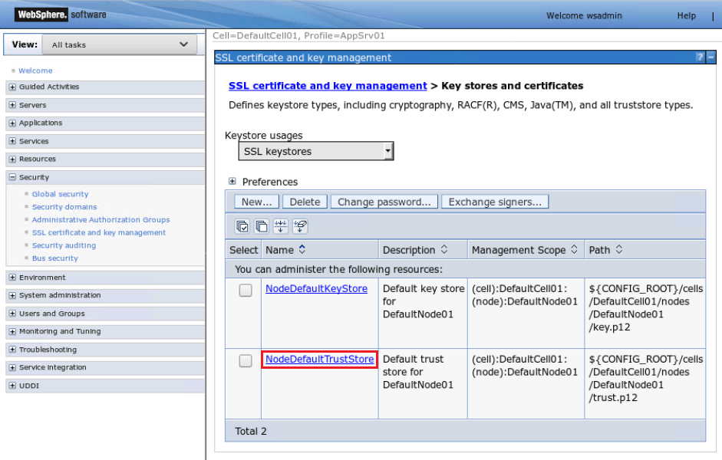Open the NodeDefaultKeyStore link
Viewport: 722px width, 460px height.
click(316, 288)
